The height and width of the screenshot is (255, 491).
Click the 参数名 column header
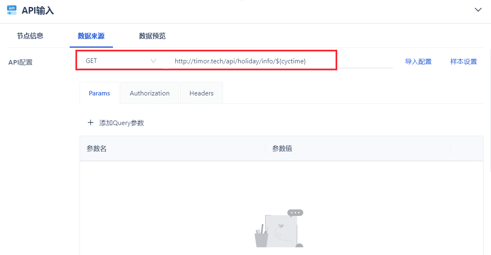pos(96,148)
